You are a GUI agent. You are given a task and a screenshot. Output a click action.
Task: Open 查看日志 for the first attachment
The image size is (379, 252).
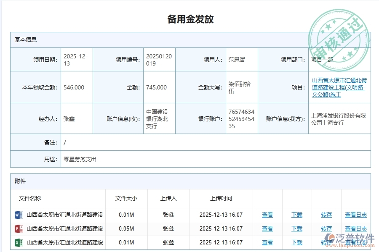[x=356, y=215]
